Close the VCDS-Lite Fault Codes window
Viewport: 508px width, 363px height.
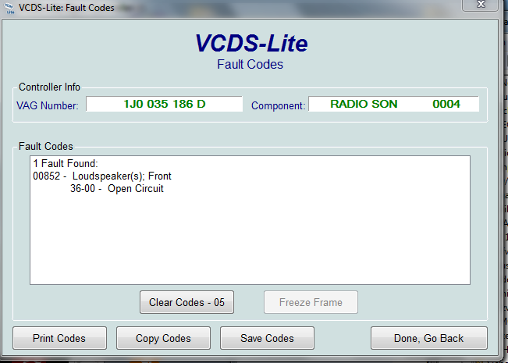[480, 5]
